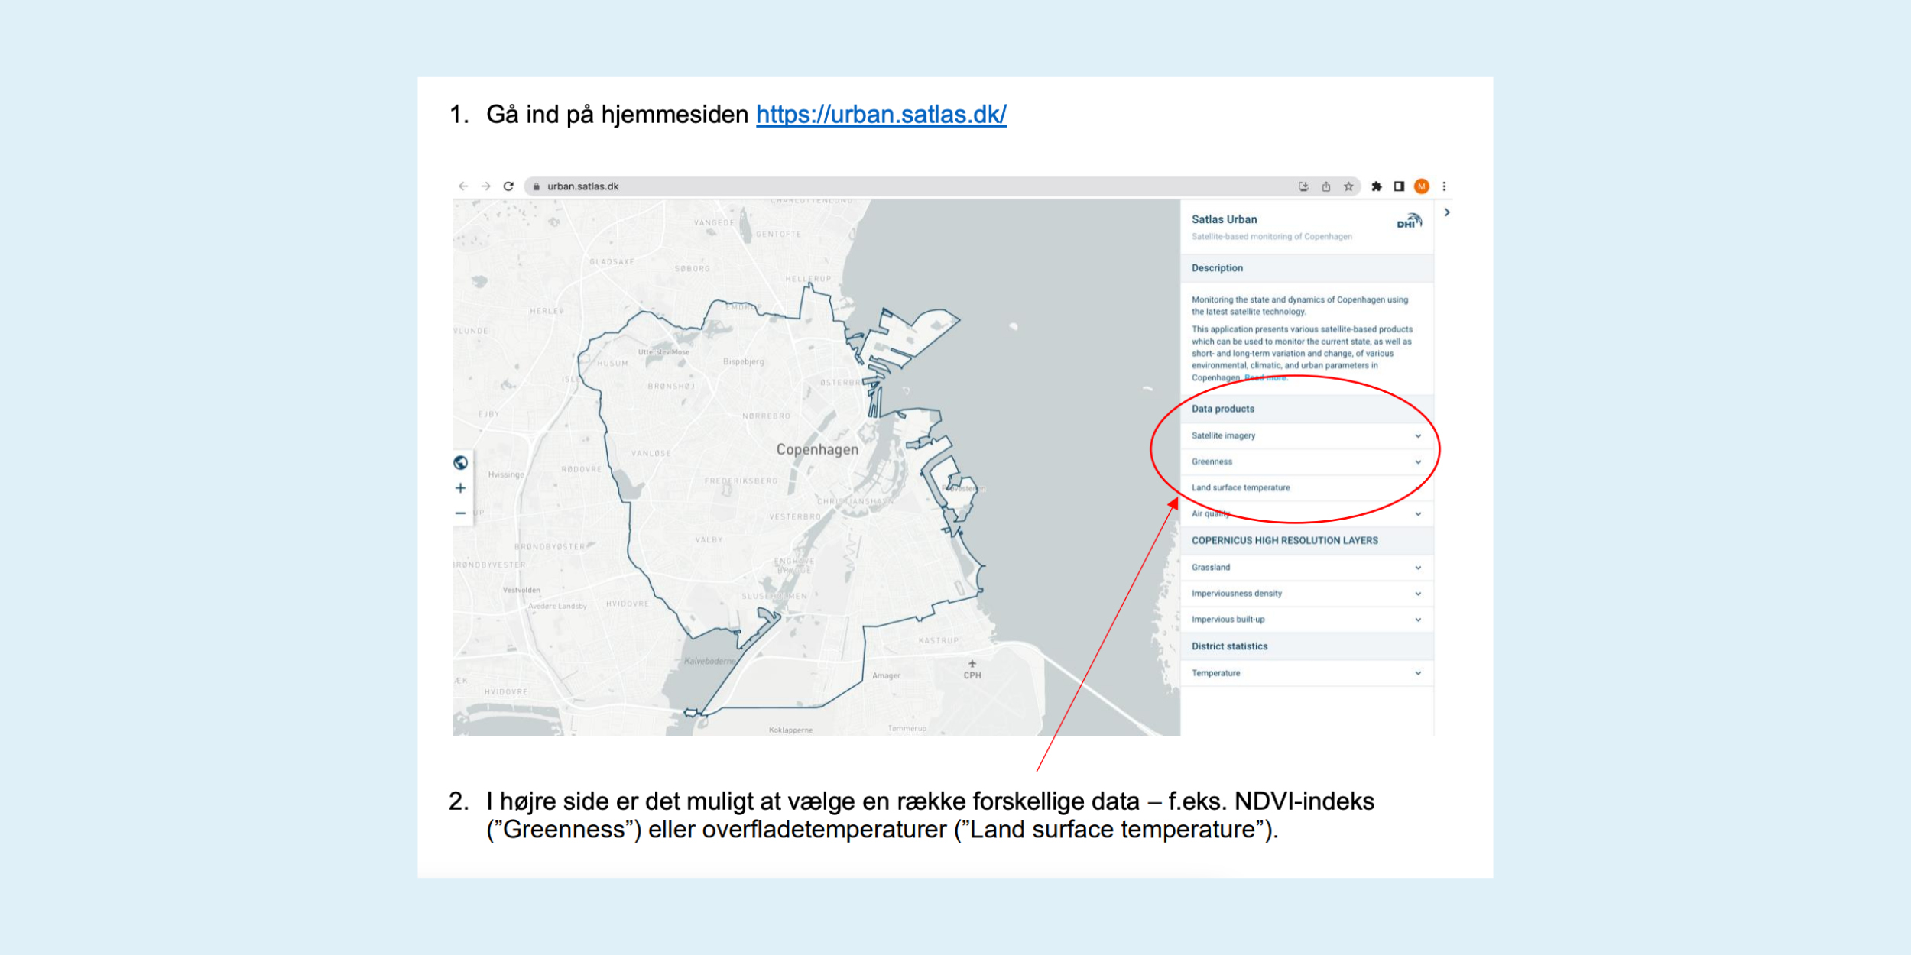Open the browser three-dot menu
The width and height of the screenshot is (1911, 955).
point(1444,186)
